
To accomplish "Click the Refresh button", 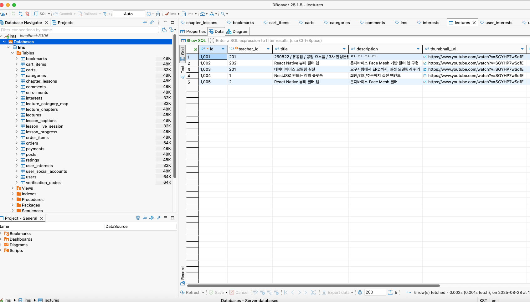I will pos(192,292).
